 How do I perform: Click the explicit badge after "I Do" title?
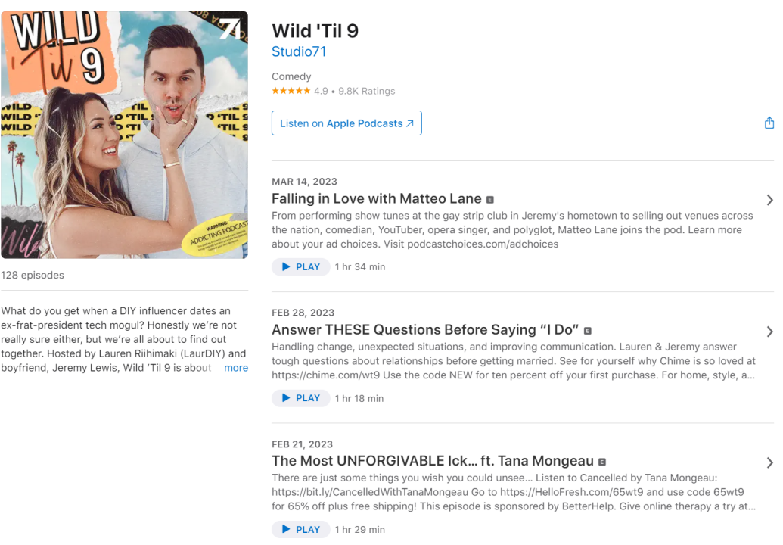587,332
